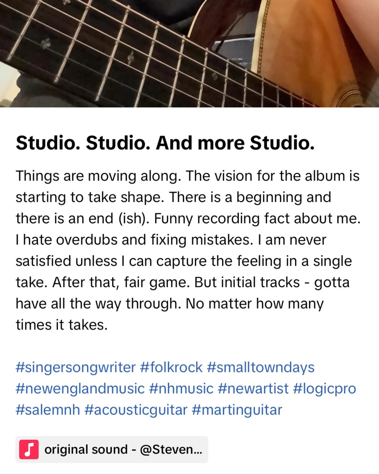
Task: Open the #martinguitar hashtag
Action: pos(237,410)
